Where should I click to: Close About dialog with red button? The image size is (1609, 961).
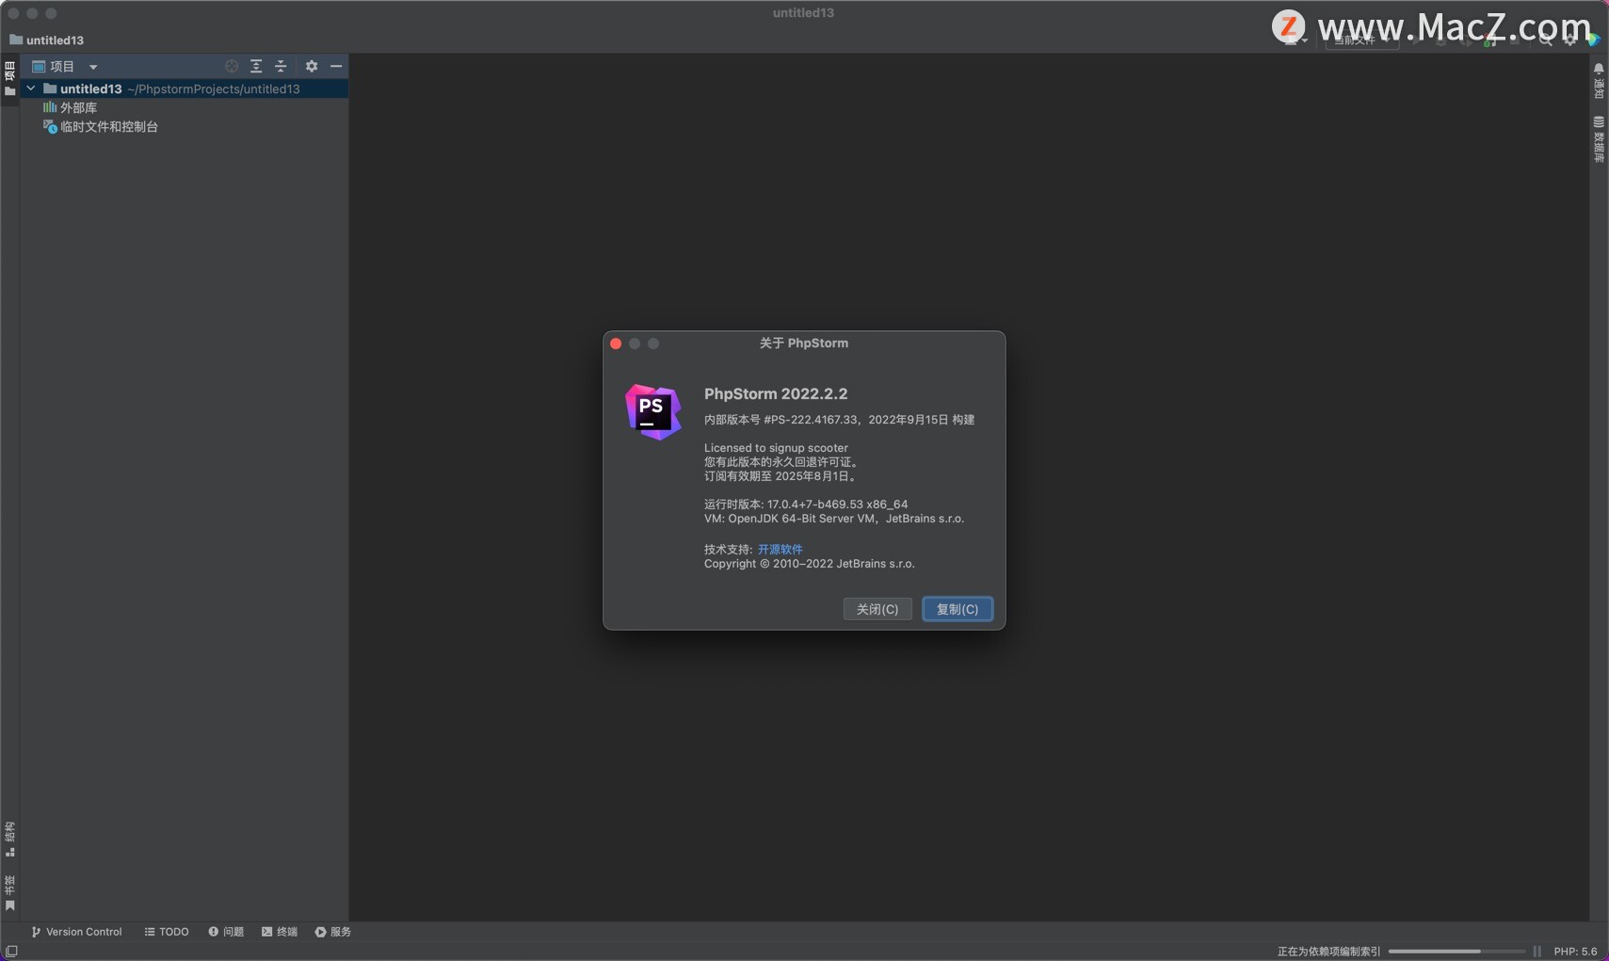[x=616, y=344]
